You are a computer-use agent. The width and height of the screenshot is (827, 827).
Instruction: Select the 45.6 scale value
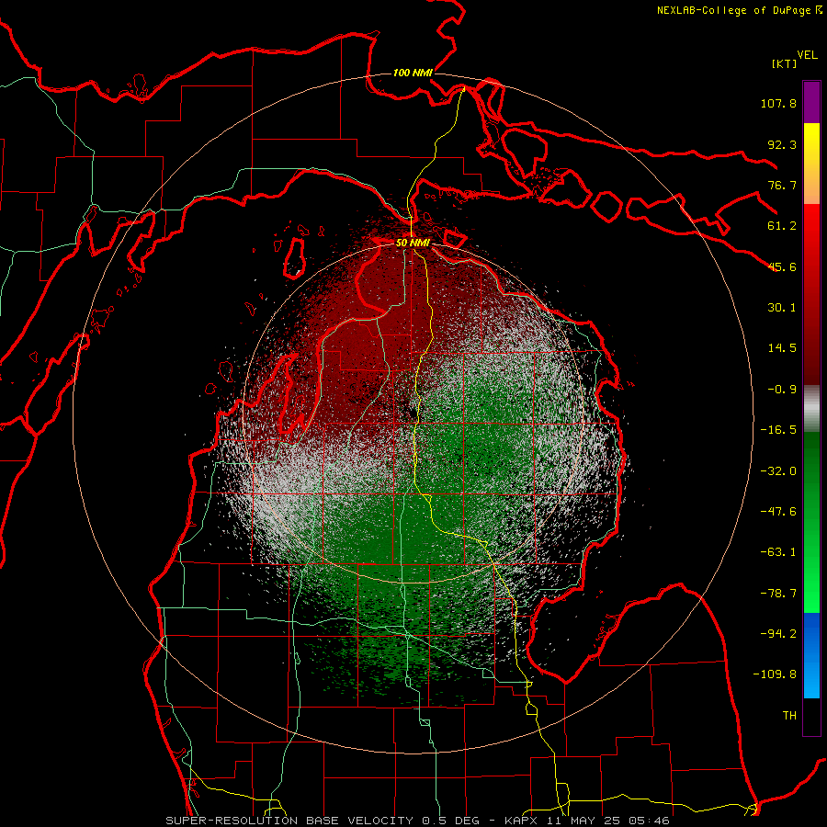tap(782, 266)
